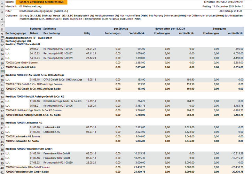Viewport: 252px width, 174px height.
Task: Select row header number 1
Action: (2, 2)
